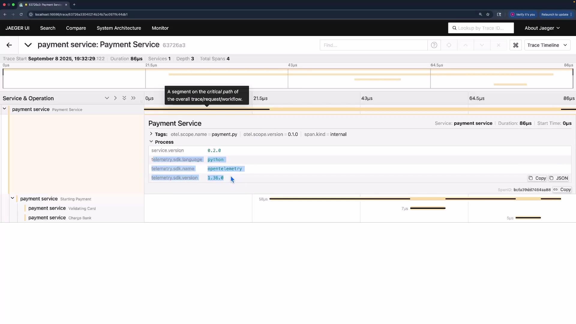
Task: Click the trace minimap overview
Action: 288,79
